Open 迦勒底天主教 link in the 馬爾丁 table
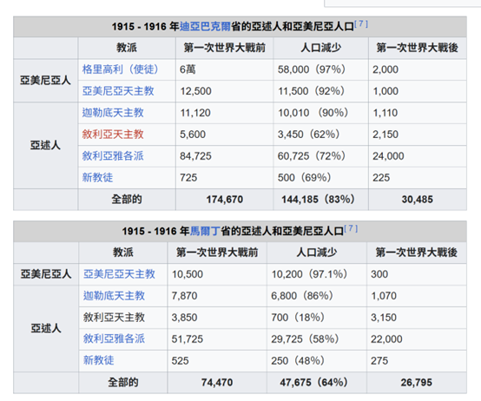This screenshot has height=401, width=481. 114,295
